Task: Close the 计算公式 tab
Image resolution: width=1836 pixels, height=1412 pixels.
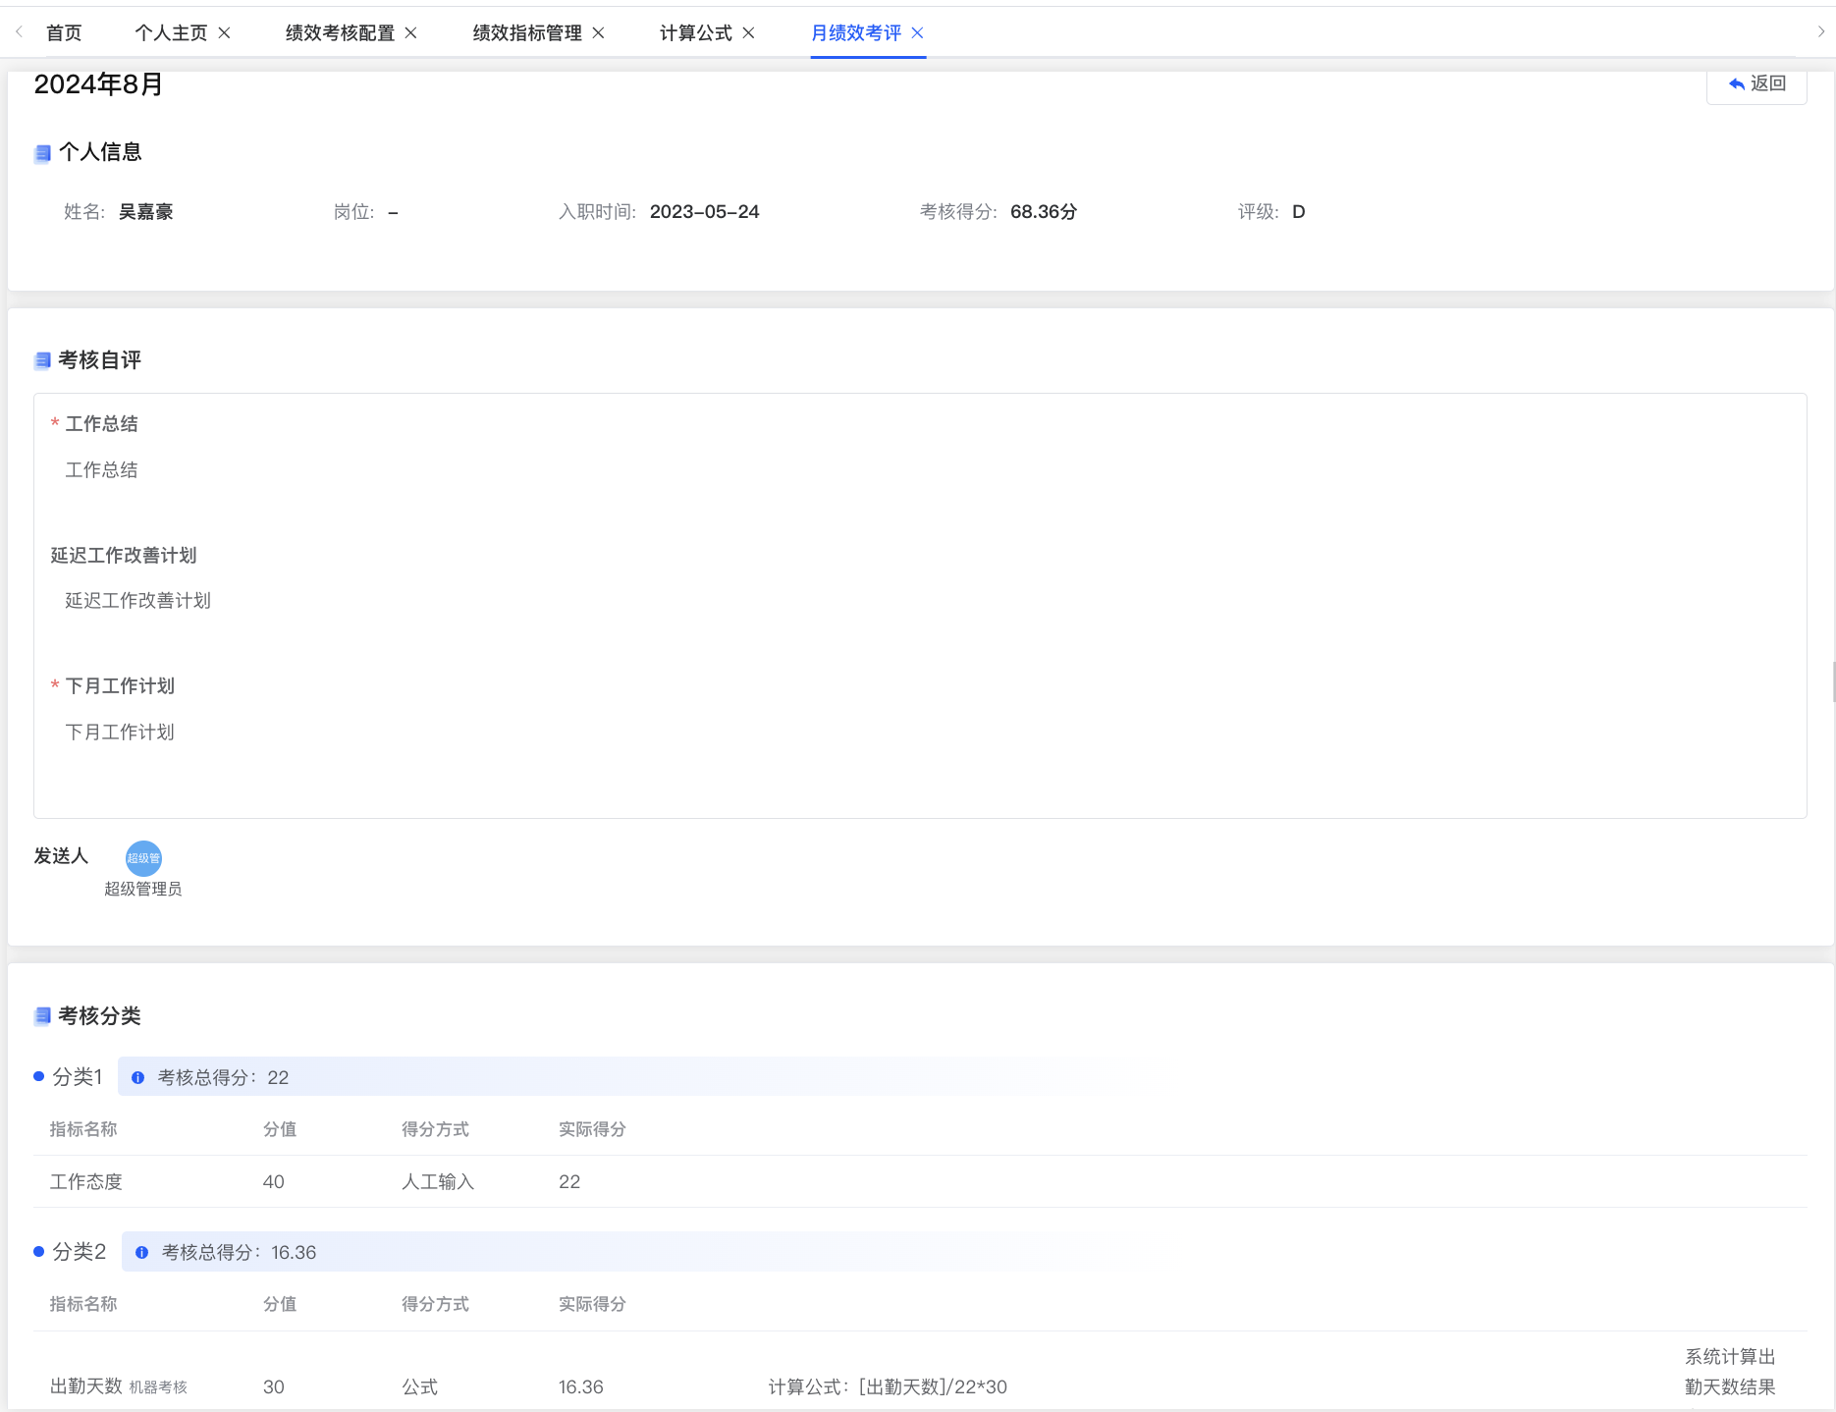Action: click(749, 33)
